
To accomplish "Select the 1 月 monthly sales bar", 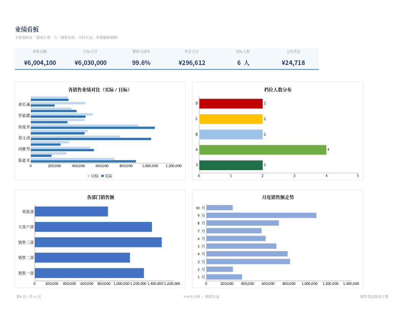I will click(x=224, y=277).
